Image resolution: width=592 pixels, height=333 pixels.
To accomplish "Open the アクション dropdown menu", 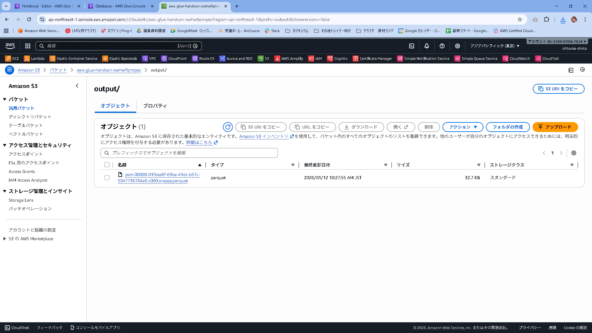I will pyautogui.click(x=463, y=127).
